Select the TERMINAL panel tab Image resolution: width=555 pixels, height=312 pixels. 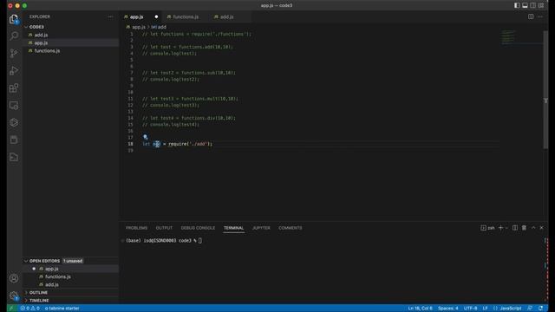(x=233, y=228)
